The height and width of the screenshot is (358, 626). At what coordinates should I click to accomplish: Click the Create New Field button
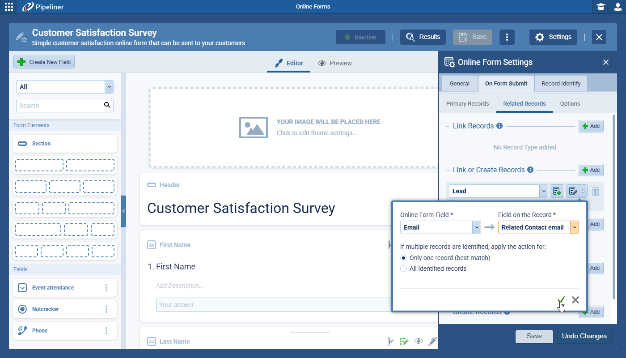coord(44,62)
